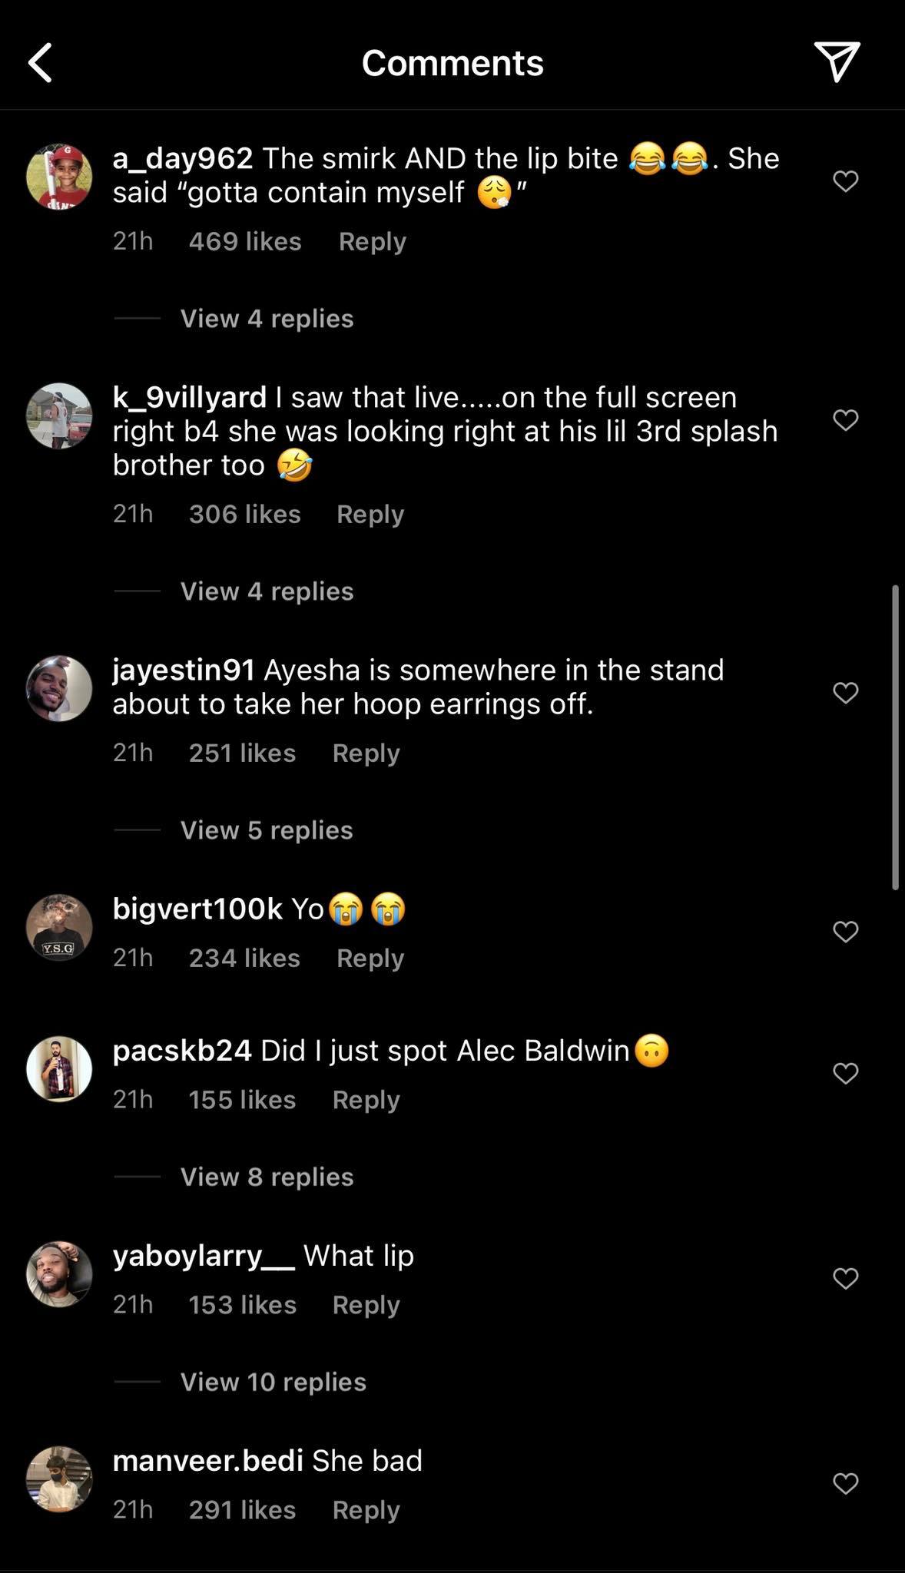
Task: Open the k_9villyard username link
Action: (189, 397)
